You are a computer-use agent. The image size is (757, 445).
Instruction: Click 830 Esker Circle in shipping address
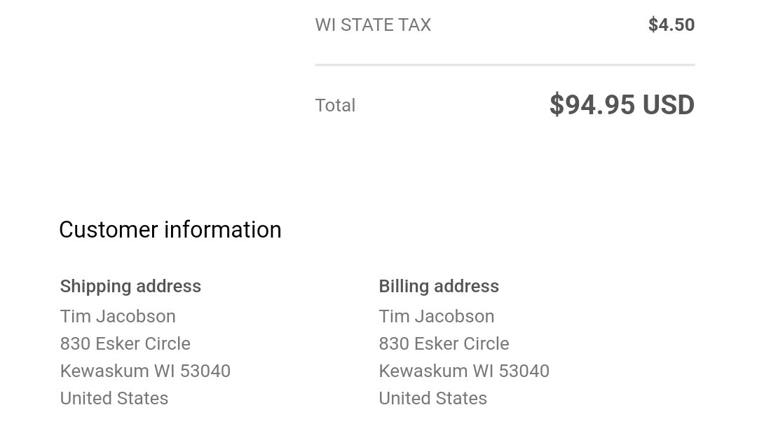pos(125,343)
